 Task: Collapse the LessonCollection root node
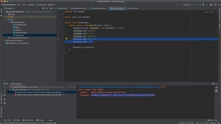click(4, 12)
